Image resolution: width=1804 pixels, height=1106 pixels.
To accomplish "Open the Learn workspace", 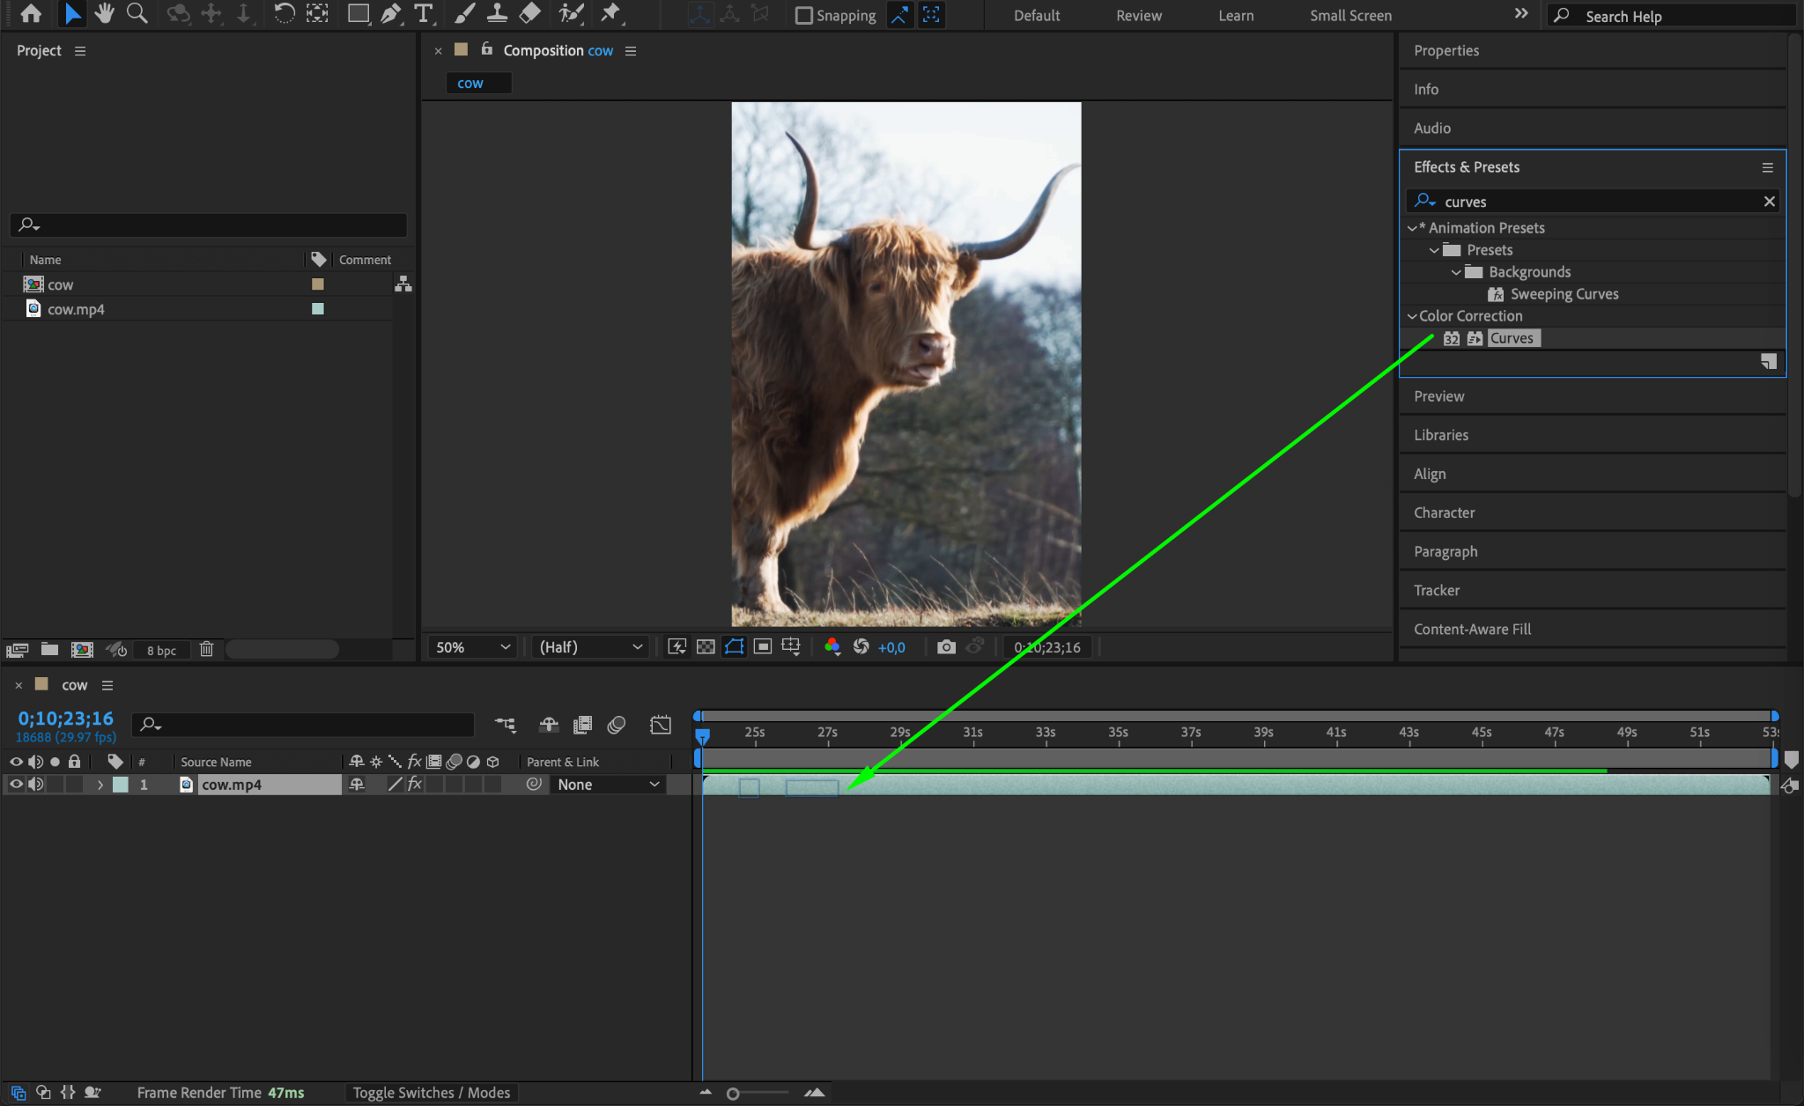I will tap(1235, 16).
